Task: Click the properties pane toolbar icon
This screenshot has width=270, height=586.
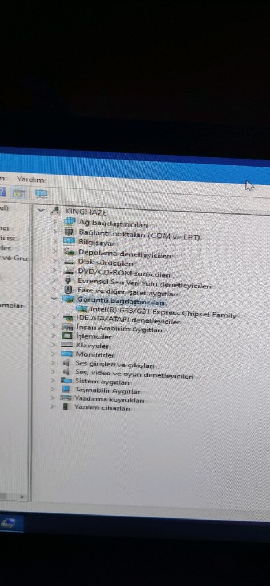Action: 19,193
